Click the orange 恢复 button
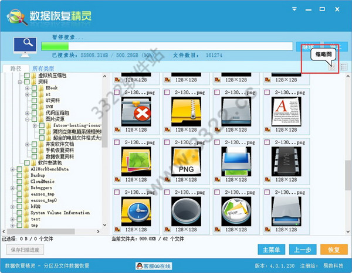 [x=334, y=250]
